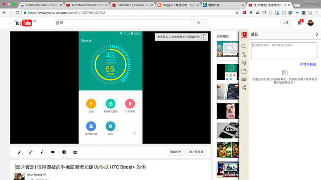321x180 pixels.
Task: Click the 更多數位工具教學 card teaser on the video
Action: coord(178,37)
